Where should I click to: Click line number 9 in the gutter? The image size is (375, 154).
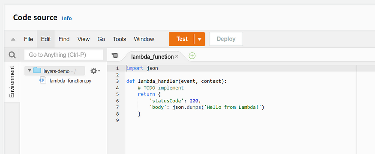[117, 120]
